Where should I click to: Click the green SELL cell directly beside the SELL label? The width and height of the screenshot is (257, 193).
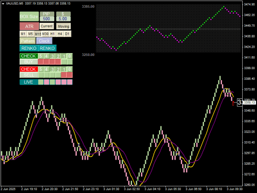click(41, 75)
